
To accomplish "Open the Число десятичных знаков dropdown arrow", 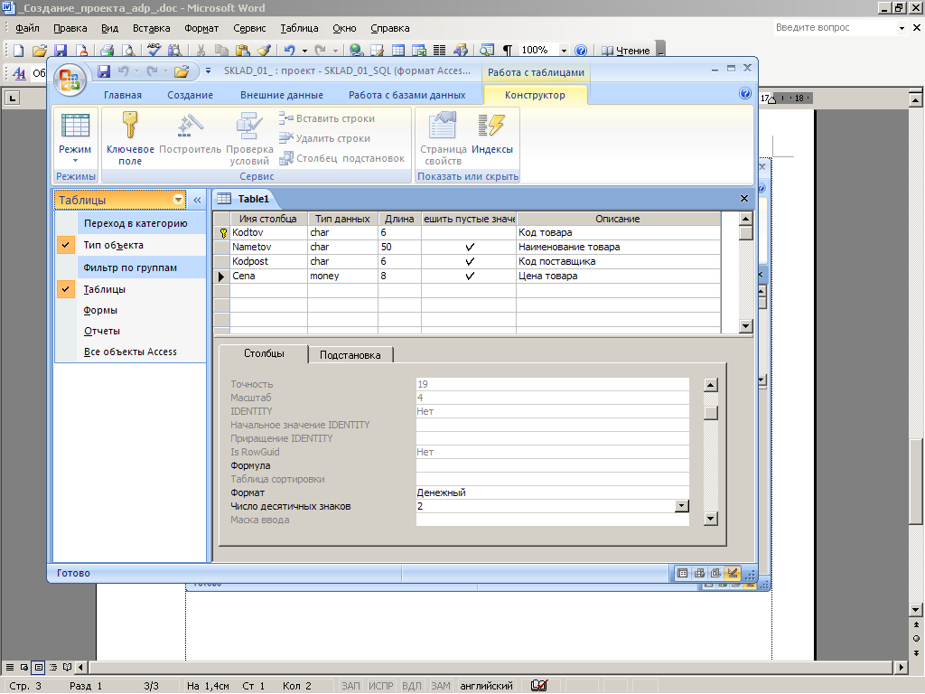I will tap(681, 506).
